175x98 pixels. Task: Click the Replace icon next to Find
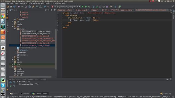40,7
